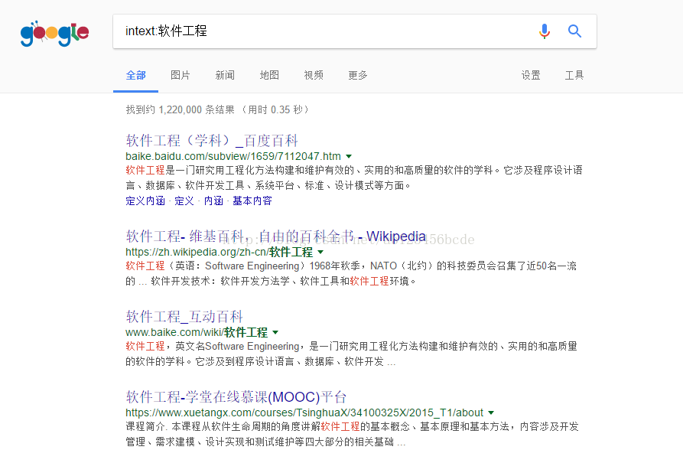The height and width of the screenshot is (463, 683).
Task: Click the 课程简介 snippet text
Action: 352,434
